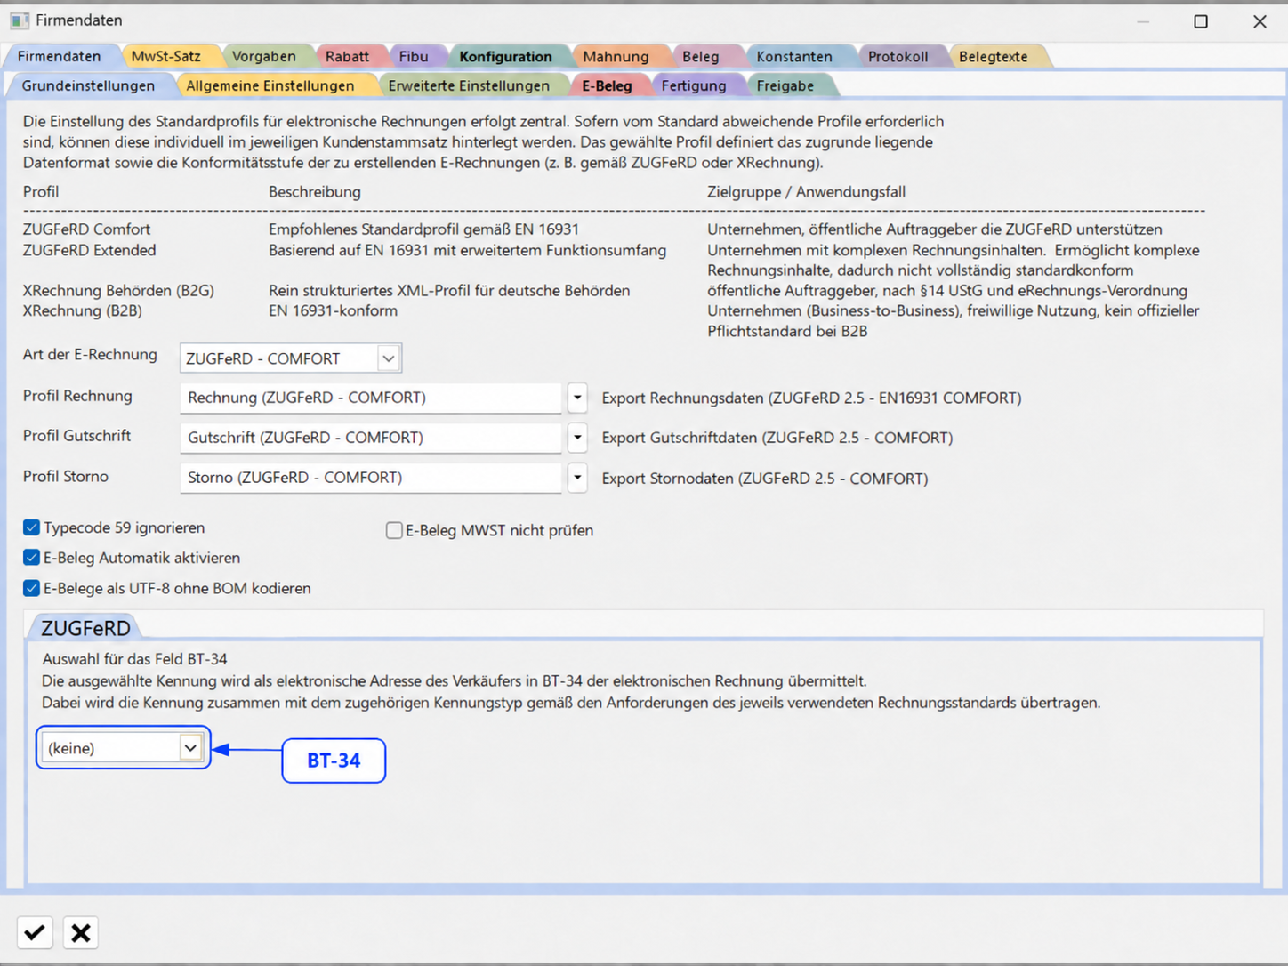Confirm settings with the checkmark button
Image resolution: width=1288 pixels, height=966 pixels.
pyautogui.click(x=35, y=932)
